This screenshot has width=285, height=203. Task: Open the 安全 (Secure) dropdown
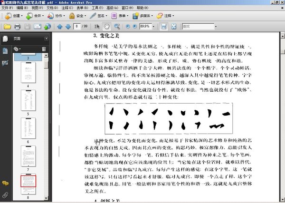click(77, 16)
